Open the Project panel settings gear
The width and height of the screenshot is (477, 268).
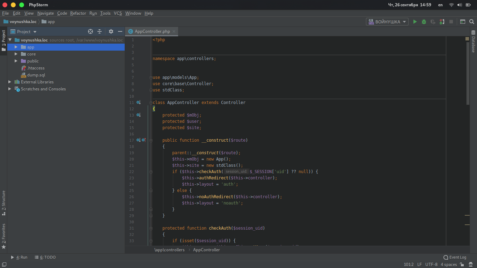(111, 31)
